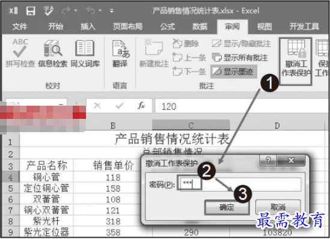Click the 翻译 translate tool
330x239 pixels.
click(120, 53)
